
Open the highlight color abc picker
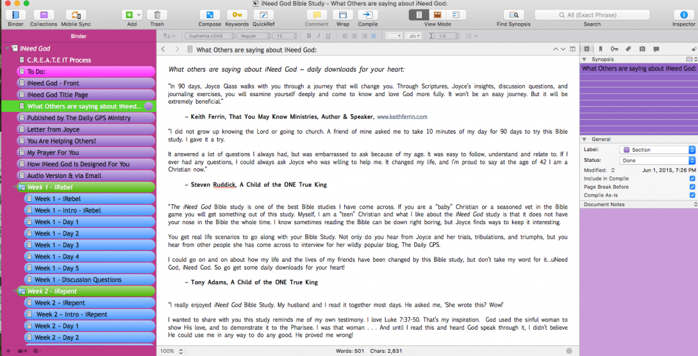coord(413,36)
